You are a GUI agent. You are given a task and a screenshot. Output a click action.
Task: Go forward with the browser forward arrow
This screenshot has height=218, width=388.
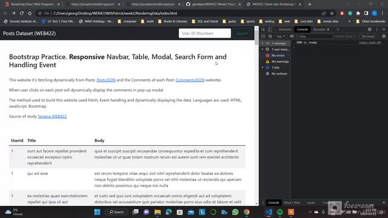pos(13,13)
